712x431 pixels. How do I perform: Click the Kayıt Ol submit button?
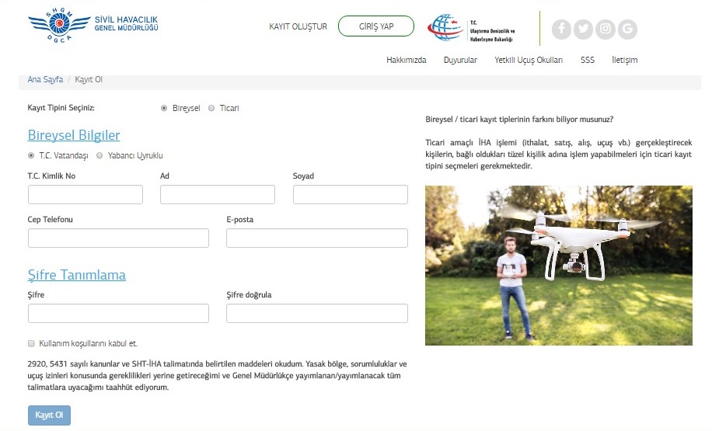[x=49, y=415]
